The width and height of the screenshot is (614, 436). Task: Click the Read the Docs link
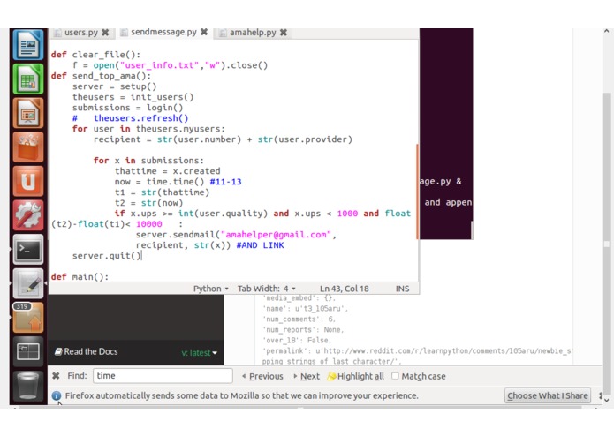coord(87,351)
